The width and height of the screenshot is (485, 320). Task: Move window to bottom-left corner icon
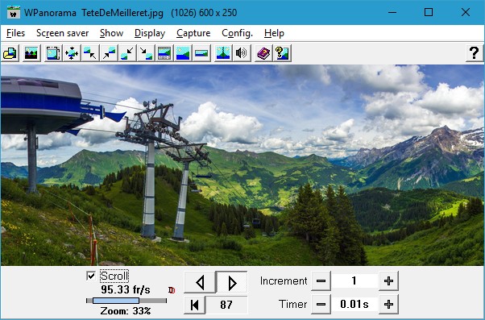click(x=127, y=53)
